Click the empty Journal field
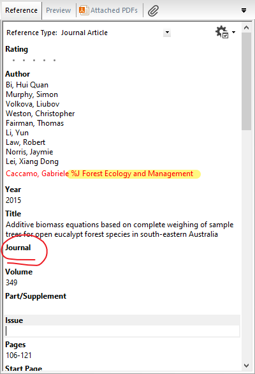The width and height of the screenshot is (255, 374). [122, 258]
